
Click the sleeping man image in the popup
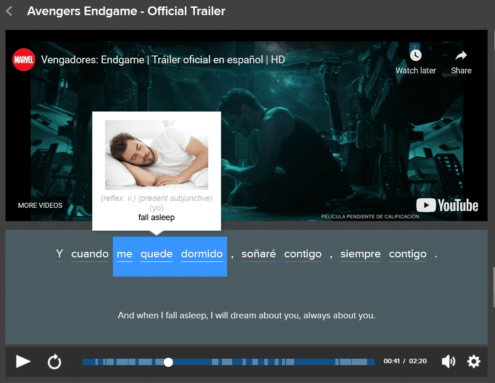[x=156, y=155]
